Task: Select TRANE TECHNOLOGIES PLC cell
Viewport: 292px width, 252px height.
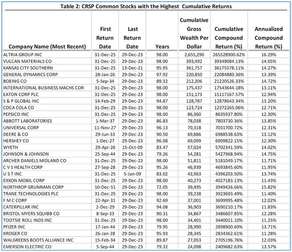Action: point(31,194)
